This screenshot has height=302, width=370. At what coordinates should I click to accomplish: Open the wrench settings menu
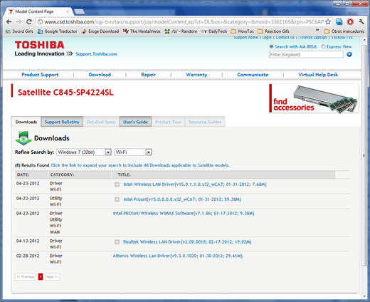pyautogui.click(x=361, y=22)
